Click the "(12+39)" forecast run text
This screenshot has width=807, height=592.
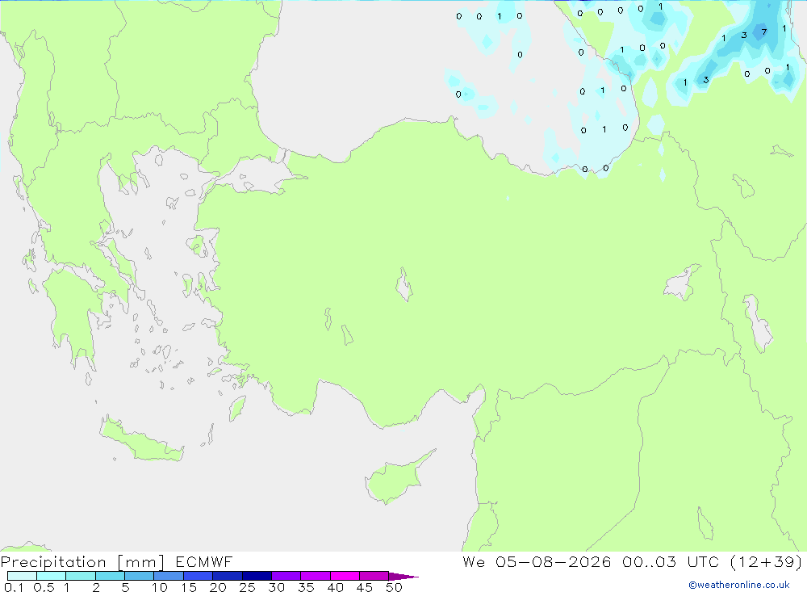tap(767, 561)
